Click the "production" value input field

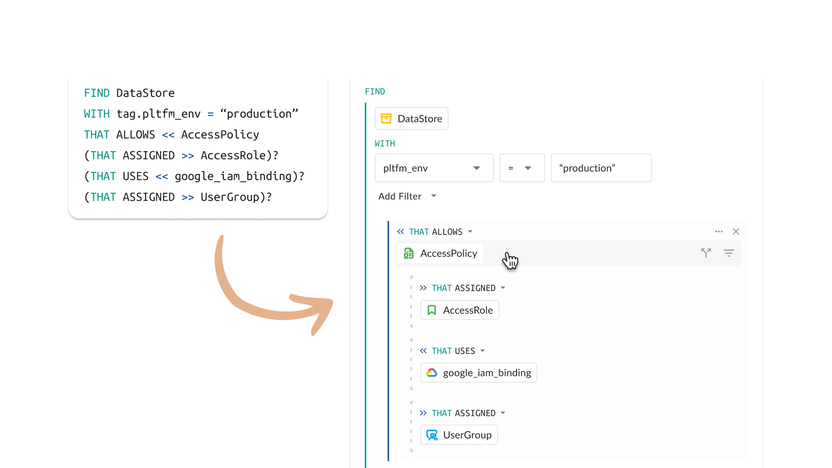[x=601, y=168]
